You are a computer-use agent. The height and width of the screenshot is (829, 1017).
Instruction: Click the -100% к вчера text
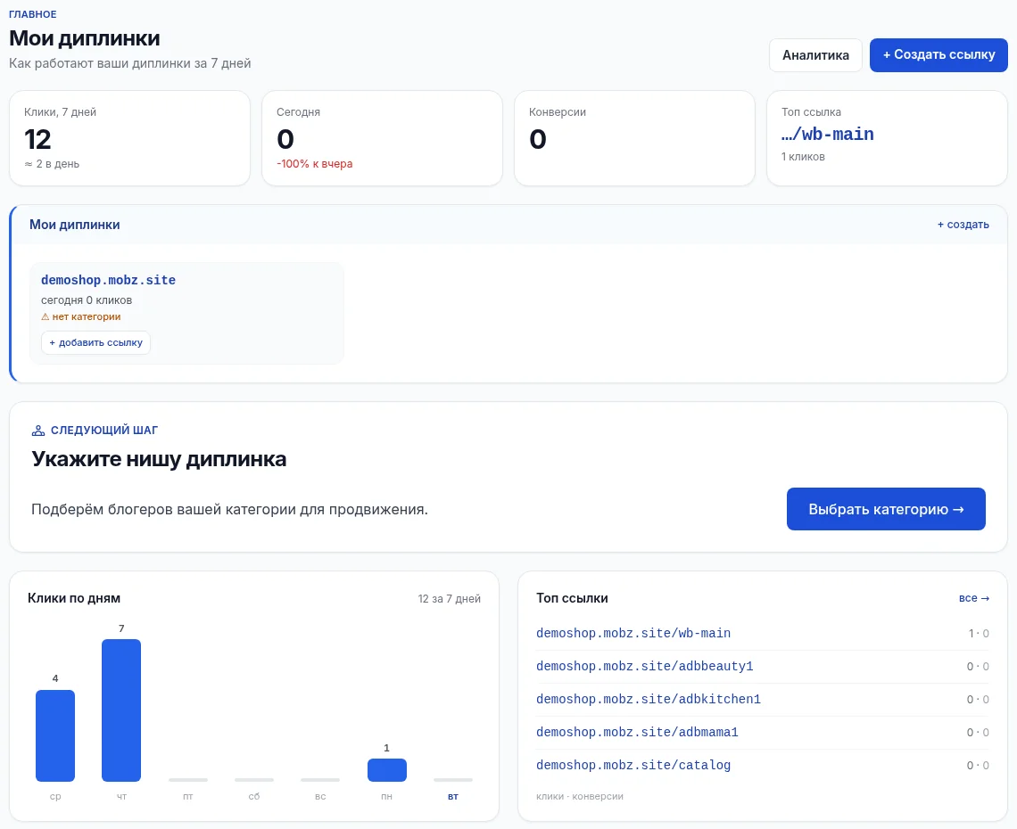pyautogui.click(x=315, y=164)
